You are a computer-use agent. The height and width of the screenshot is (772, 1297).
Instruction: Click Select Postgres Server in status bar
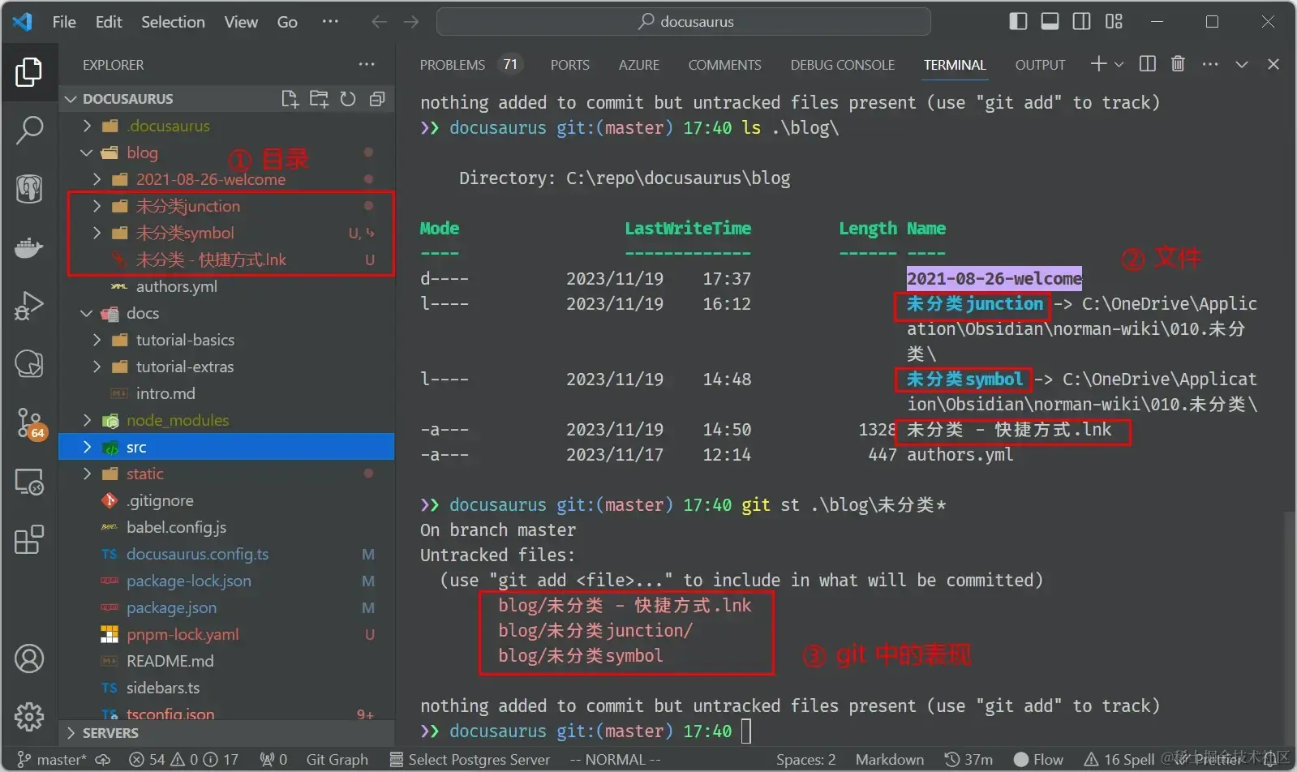(470, 760)
